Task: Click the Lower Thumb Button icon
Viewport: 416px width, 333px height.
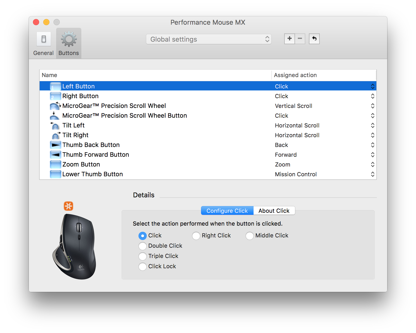Action: 55,174
